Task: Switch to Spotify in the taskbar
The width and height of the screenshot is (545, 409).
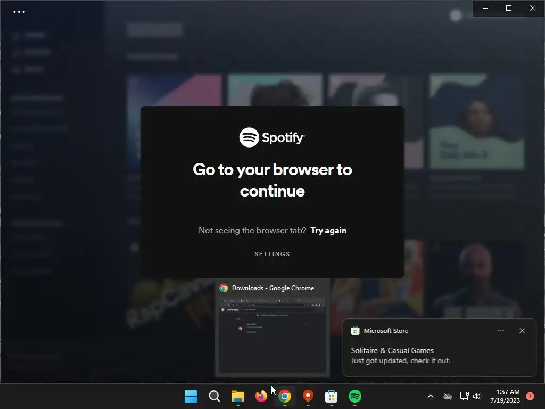Action: pyautogui.click(x=355, y=396)
